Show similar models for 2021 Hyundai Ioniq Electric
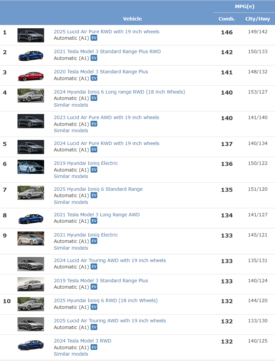This screenshot has width=275, height=361. pyautogui.click(x=71, y=248)
